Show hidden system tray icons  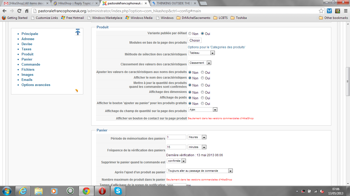coord(297,191)
